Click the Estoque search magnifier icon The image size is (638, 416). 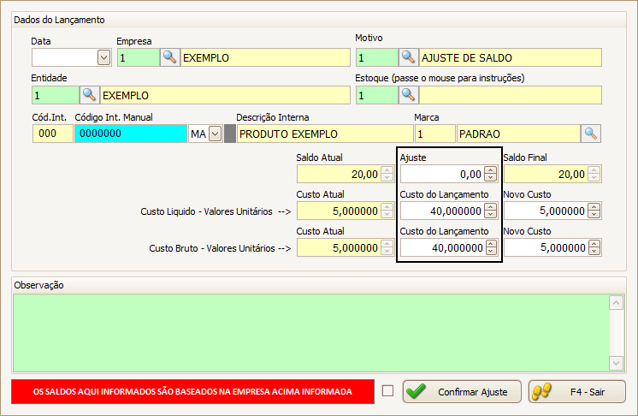pyautogui.click(x=409, y=94)
